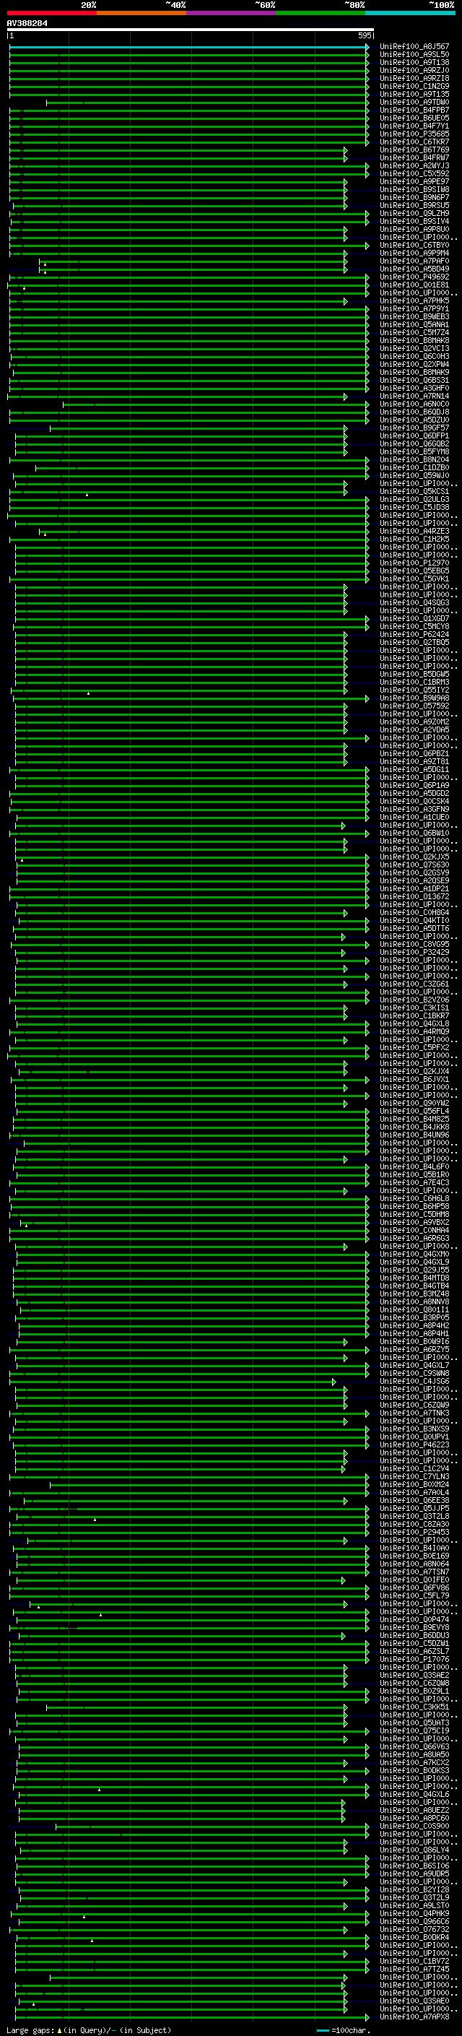The height and width of the screenshot is (2036, 462).
Task: Select the UniRef100_B9GF57 label
Action: coord(414,428)
